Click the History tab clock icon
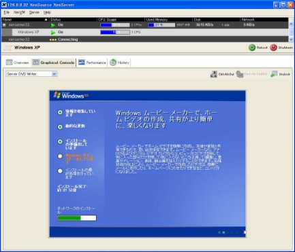Image resolution: width=295 pixels, height=252 pixels. click(x=113, y=62)
